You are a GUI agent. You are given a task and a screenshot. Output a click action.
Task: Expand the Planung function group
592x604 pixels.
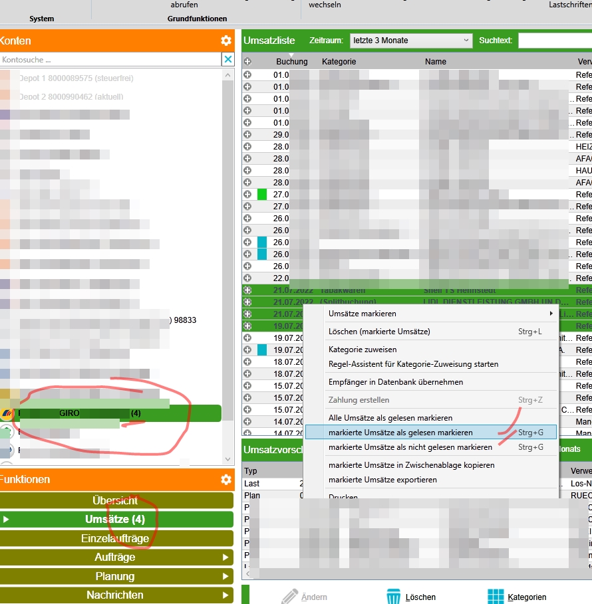[x=116, y=576]
